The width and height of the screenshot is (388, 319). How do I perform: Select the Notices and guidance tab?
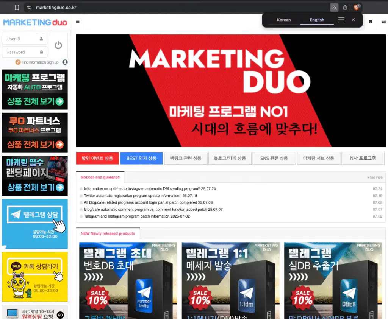click(100, 177)
